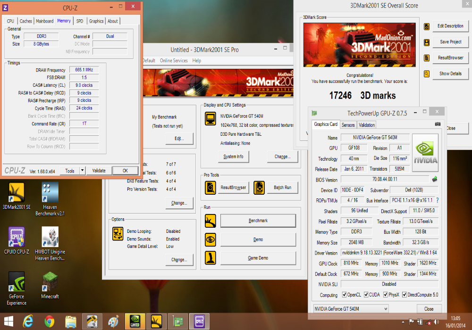This screenshot has height=330, width=472.
Task: Toggle the DirectCompute 5.0 checkbox
Action: coord(405,295)
